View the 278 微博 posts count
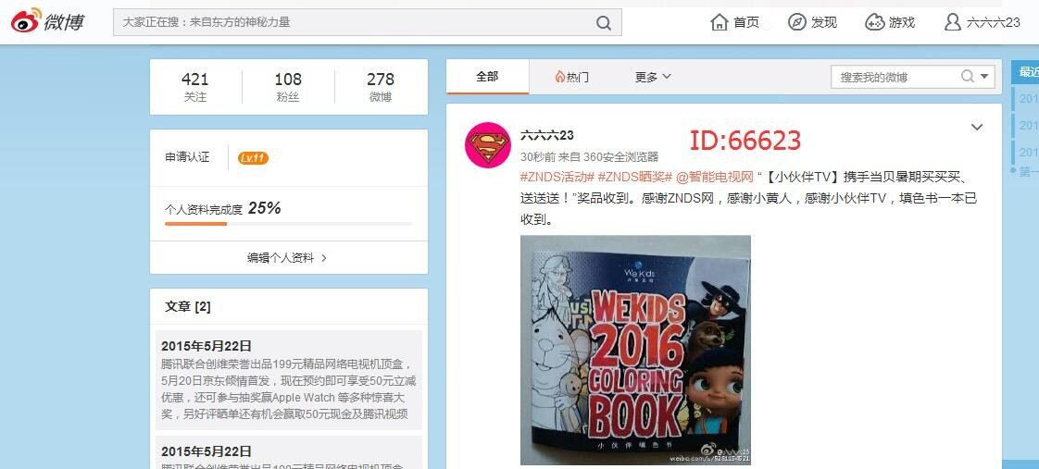The width and height of the screenshot is (1039, 469). click(381, 87)
